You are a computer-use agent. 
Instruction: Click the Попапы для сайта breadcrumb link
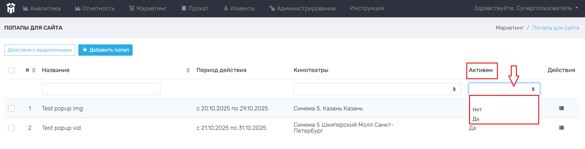(556, 28)
